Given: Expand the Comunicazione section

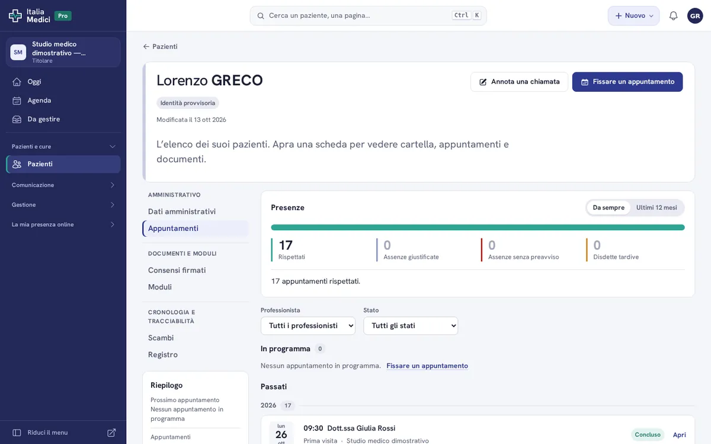Looking at the screenshot, I should tap(63, 185).
